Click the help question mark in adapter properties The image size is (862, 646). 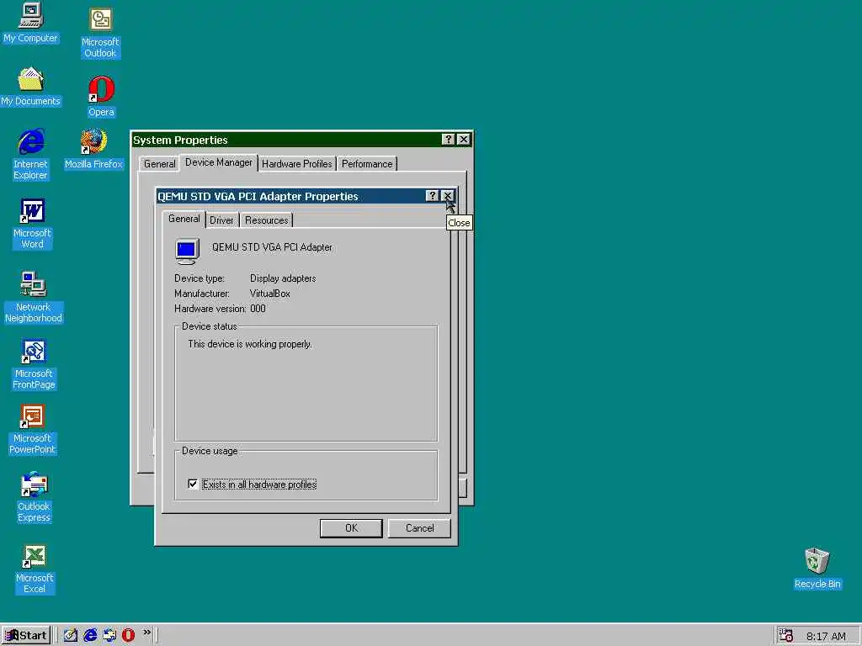pyautogui.click(x=432, y=196)
